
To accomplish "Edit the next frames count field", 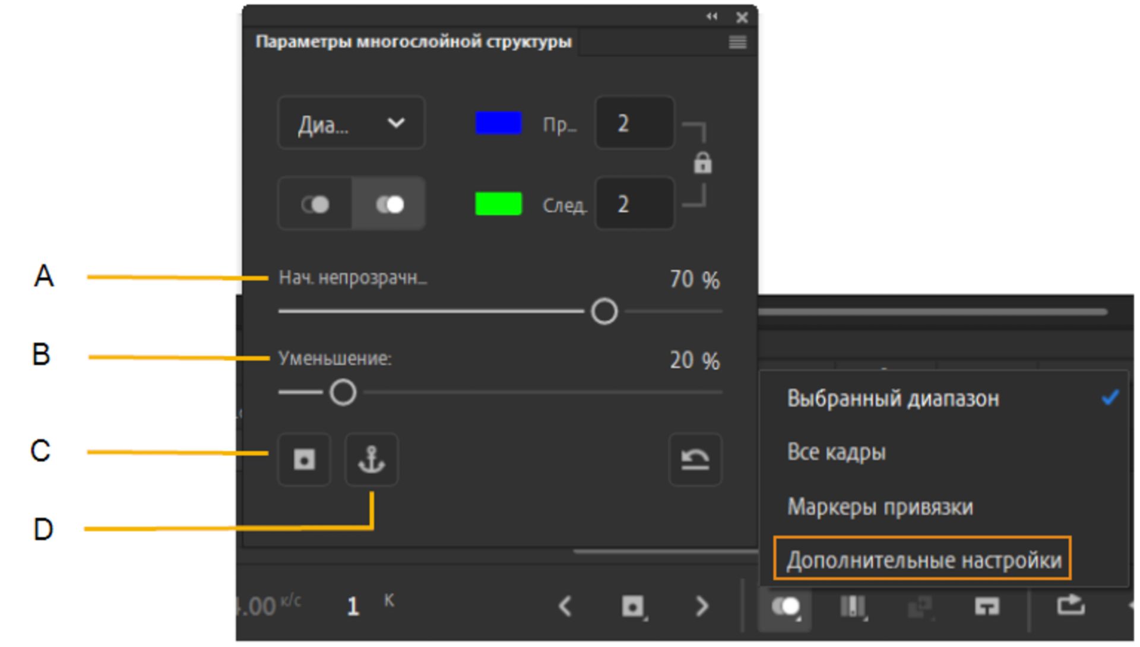I will [635, 204].
